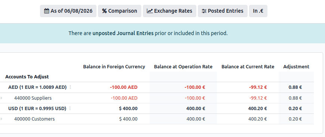This screenshot has height=137, width=325.
Task: Expand the 440000 Suppliers row
Action: pos(1,98)
